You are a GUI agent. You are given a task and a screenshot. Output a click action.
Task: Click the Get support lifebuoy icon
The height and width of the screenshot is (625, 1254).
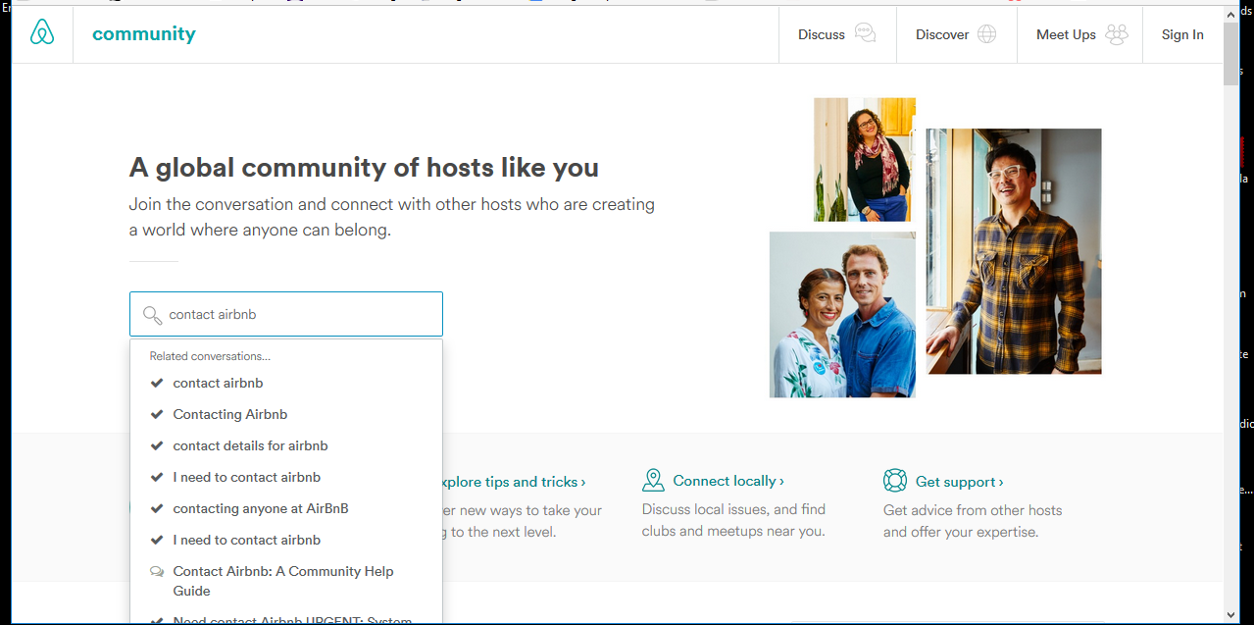[894, 481]
